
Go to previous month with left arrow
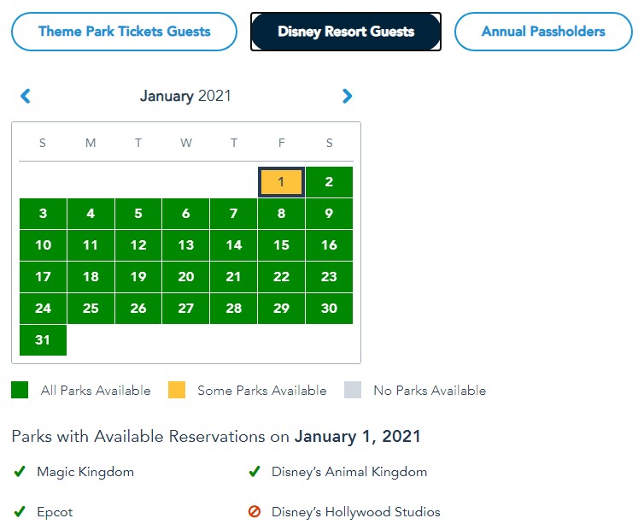point(25,96)
